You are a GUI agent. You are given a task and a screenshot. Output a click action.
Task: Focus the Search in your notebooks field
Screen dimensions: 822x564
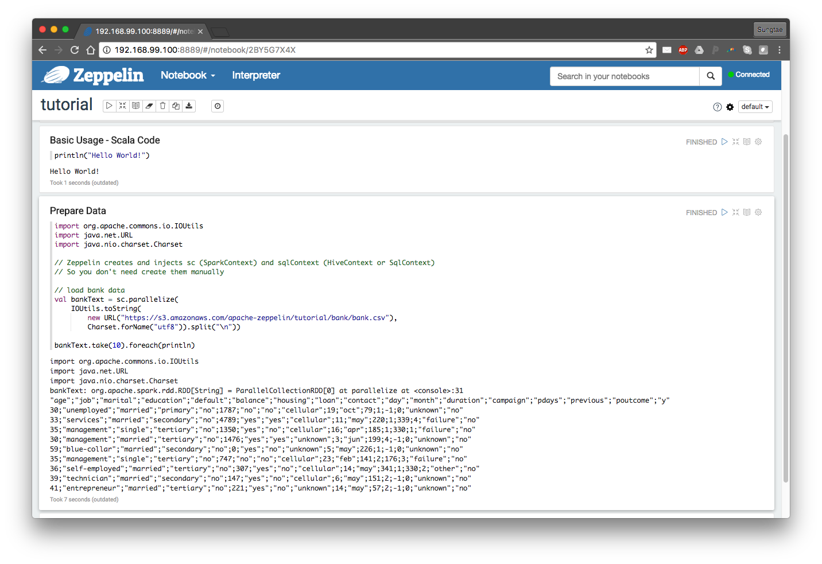click(x=624, y=76)
